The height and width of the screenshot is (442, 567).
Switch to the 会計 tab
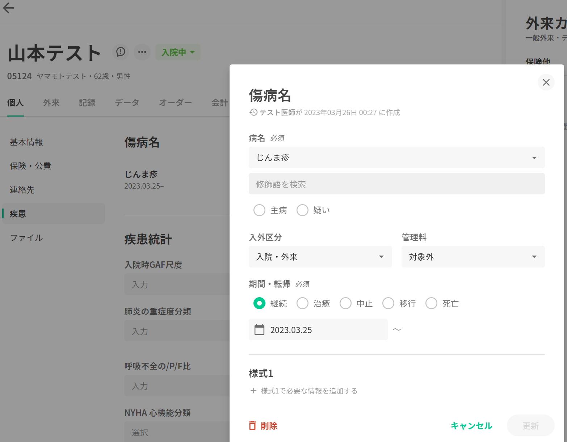[220, 103]
